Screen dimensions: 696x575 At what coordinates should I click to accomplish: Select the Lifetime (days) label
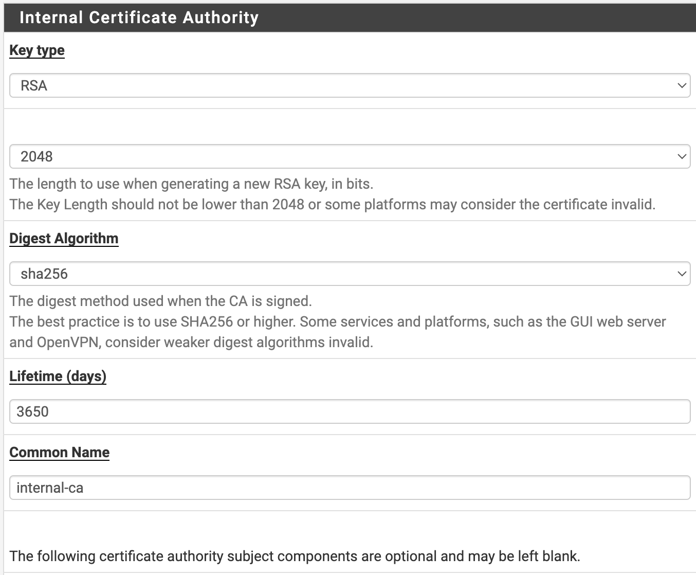[x=58, y=376]
